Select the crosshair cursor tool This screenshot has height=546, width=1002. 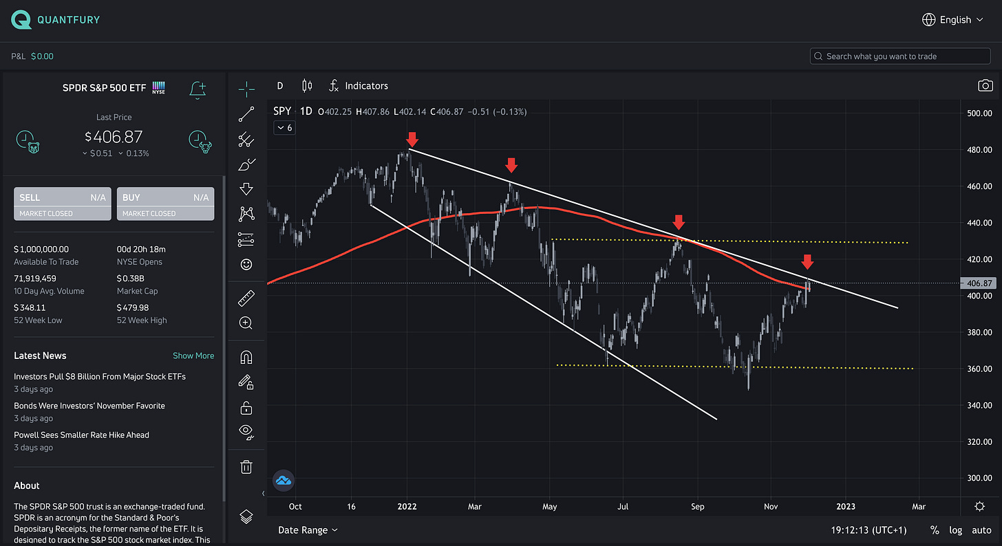(246, 89)
